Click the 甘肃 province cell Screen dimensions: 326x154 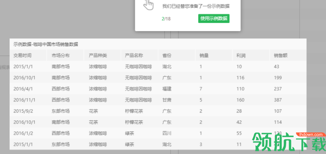[x=167, y=100]
